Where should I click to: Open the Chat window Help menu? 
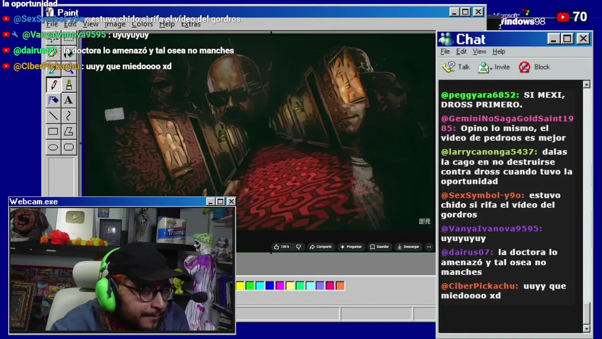tap(499, 51)
